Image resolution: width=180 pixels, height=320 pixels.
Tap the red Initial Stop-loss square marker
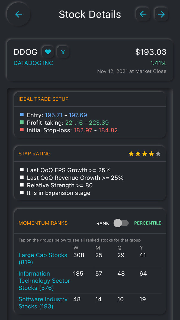[22, 130]
